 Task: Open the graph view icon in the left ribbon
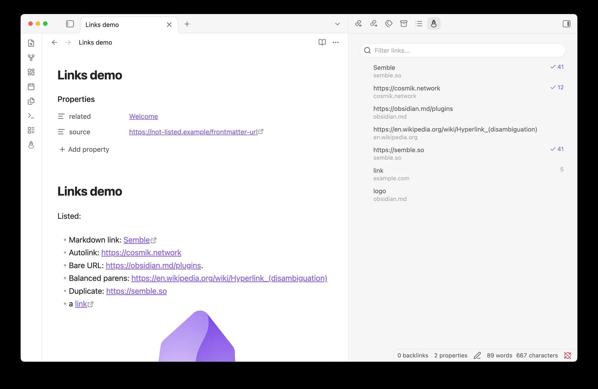[x=31, y=58]
